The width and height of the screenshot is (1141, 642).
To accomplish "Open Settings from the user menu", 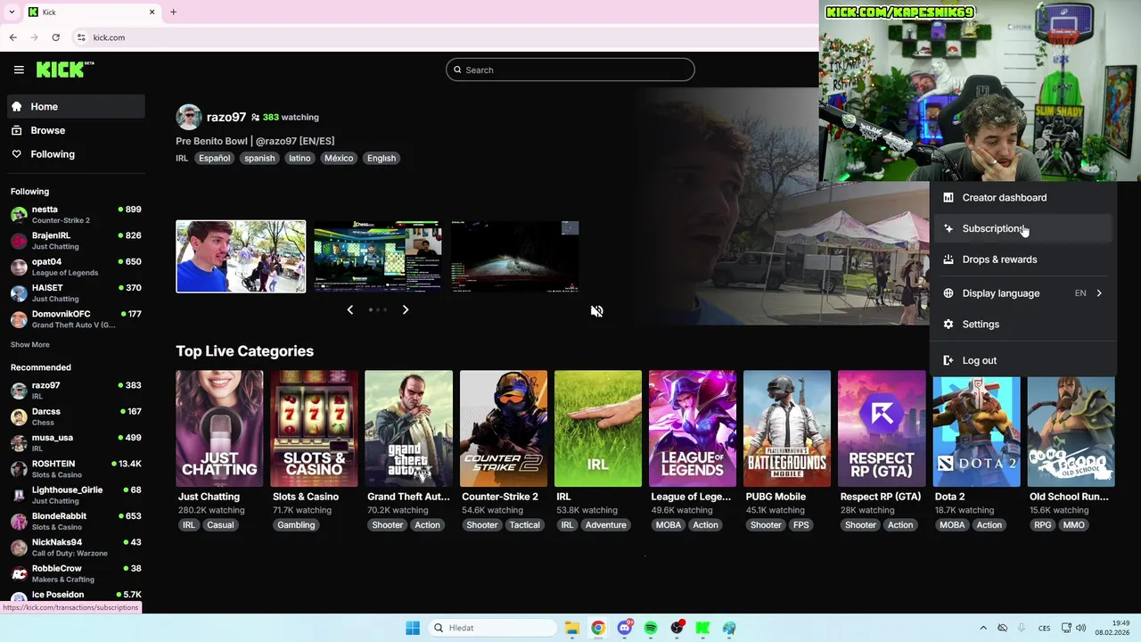I will click(1023, 325).
